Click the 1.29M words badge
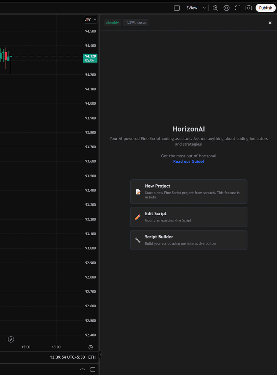Image resolution: width=277 pixels, height=375 pixels. pyautogui.click(x=136, y=22)
